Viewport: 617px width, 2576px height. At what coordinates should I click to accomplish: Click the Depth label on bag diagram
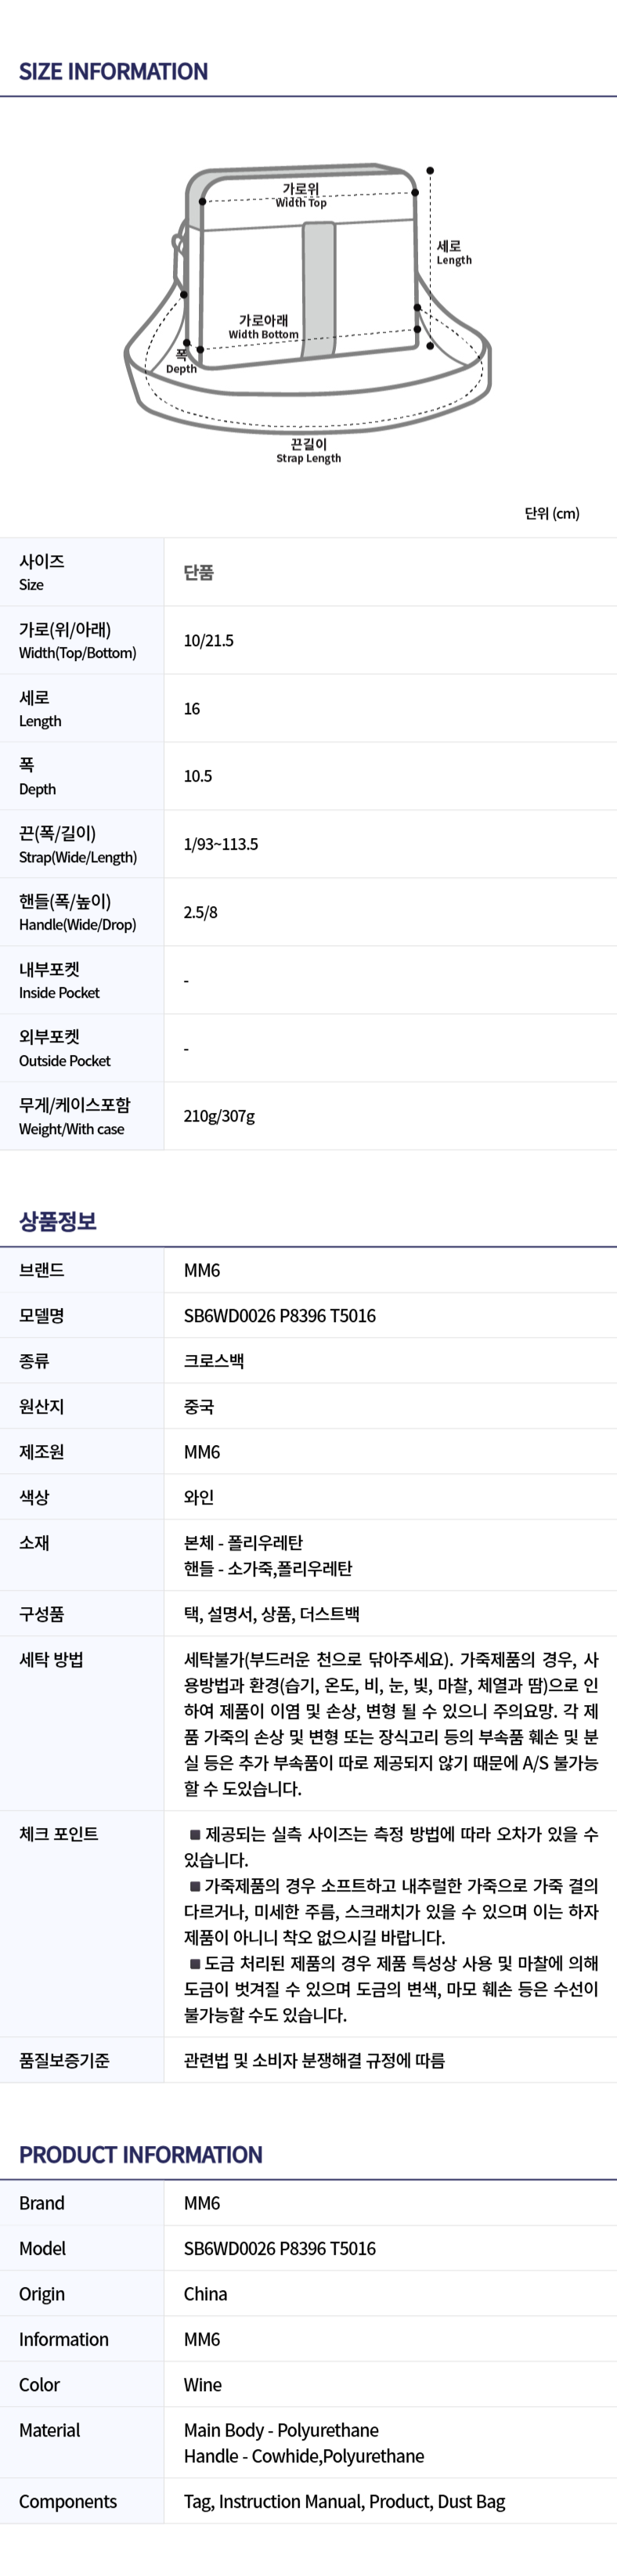[x=181, y=362]
